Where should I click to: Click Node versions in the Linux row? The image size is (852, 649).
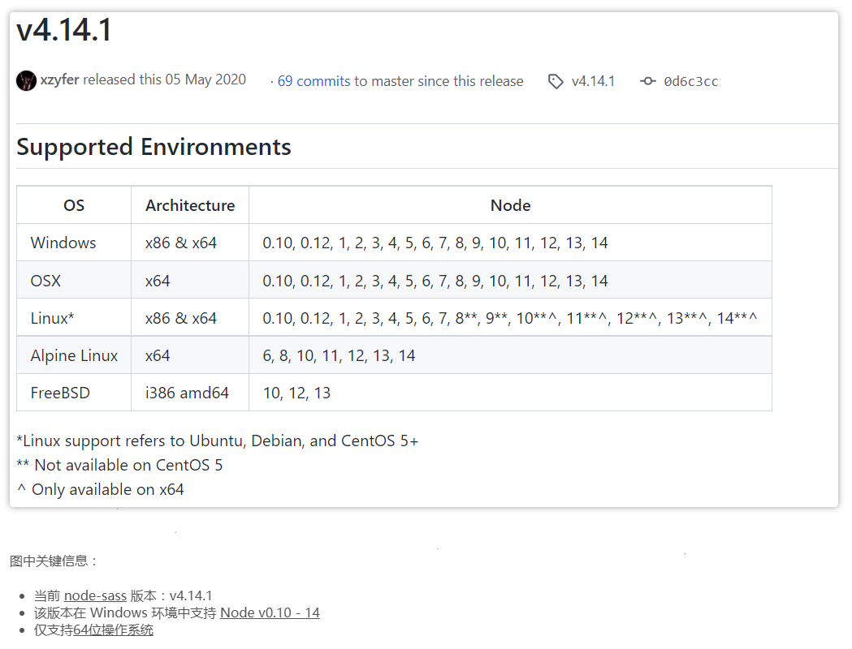pyautogui.click(x=510, y=317)
